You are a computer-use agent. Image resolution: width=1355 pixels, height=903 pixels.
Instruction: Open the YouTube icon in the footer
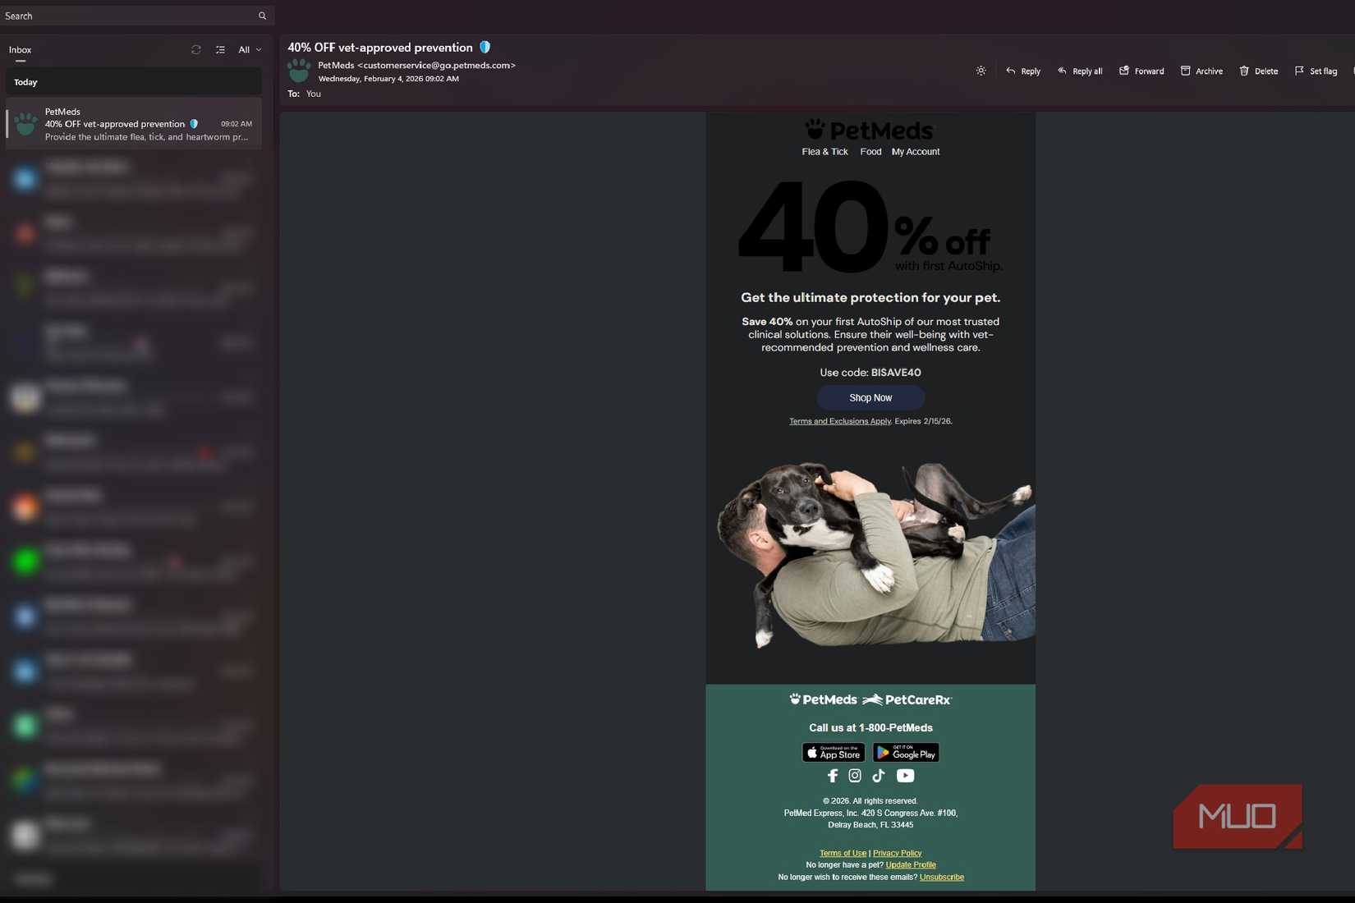[x=905, y=776]
